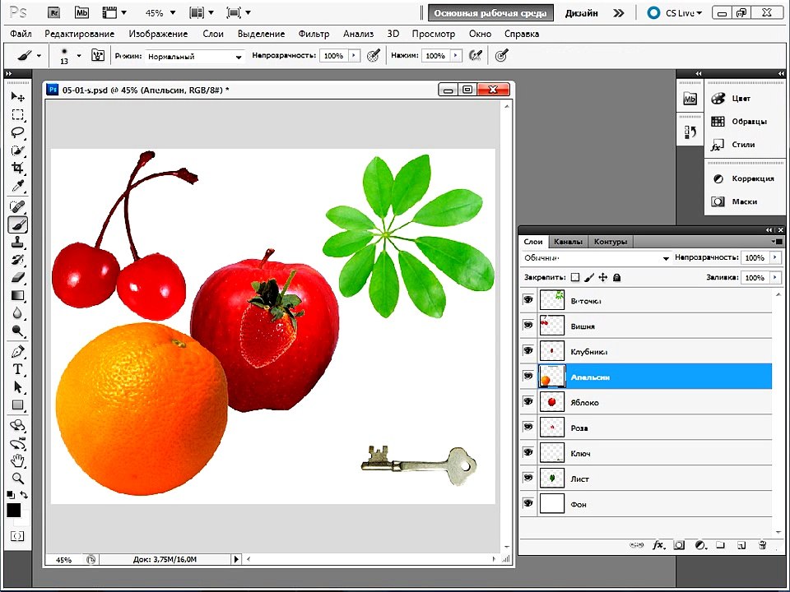Screen dimensions: 790x592
Task: Select the Spot Healing Brush tool
Action: [x=17, y=206]
